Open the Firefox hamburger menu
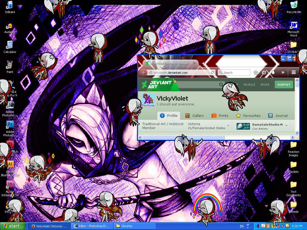This screenshot has width=307, height=230. [x=293, y=72]
